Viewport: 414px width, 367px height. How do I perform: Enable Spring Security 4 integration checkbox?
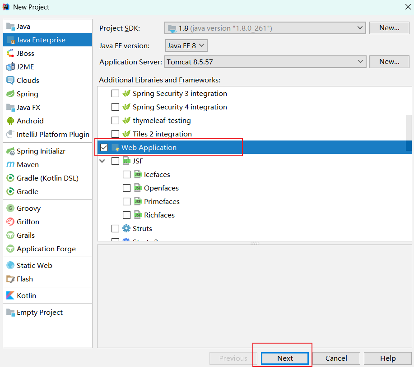(116, 107)
